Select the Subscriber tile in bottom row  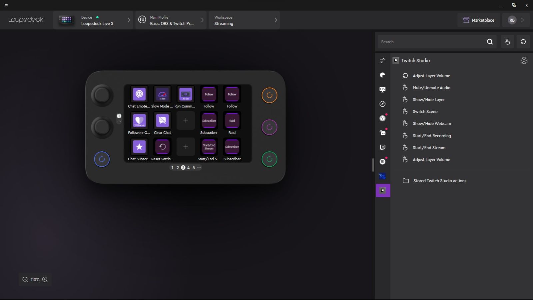(232, 147)
